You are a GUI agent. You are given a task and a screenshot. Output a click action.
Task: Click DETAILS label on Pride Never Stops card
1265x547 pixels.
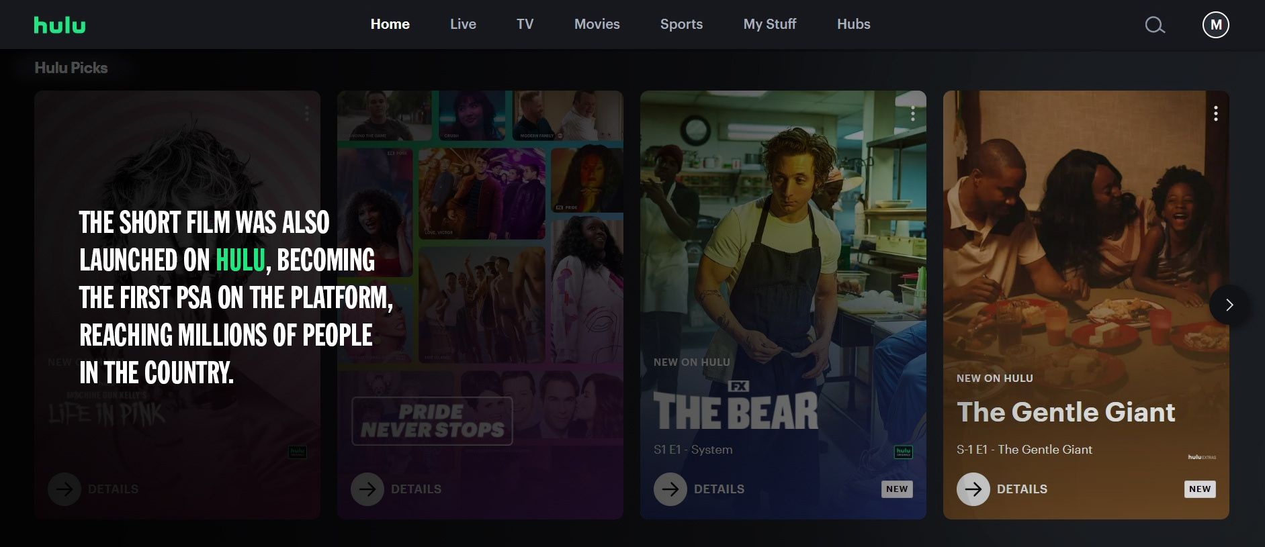click(x=416, y=489)
